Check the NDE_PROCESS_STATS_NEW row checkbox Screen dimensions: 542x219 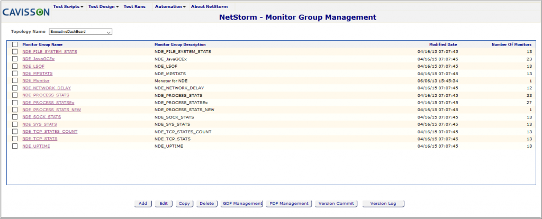(15, 110)
